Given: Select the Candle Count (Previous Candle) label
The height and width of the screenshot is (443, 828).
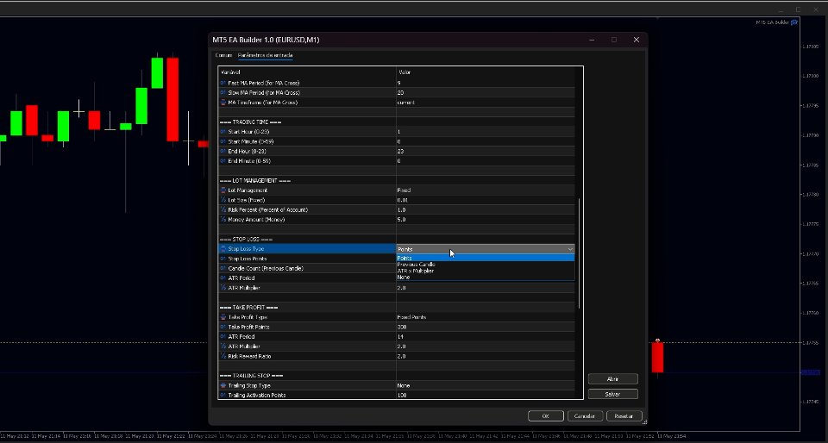Looking at the screenshot, I should [266, 268].
